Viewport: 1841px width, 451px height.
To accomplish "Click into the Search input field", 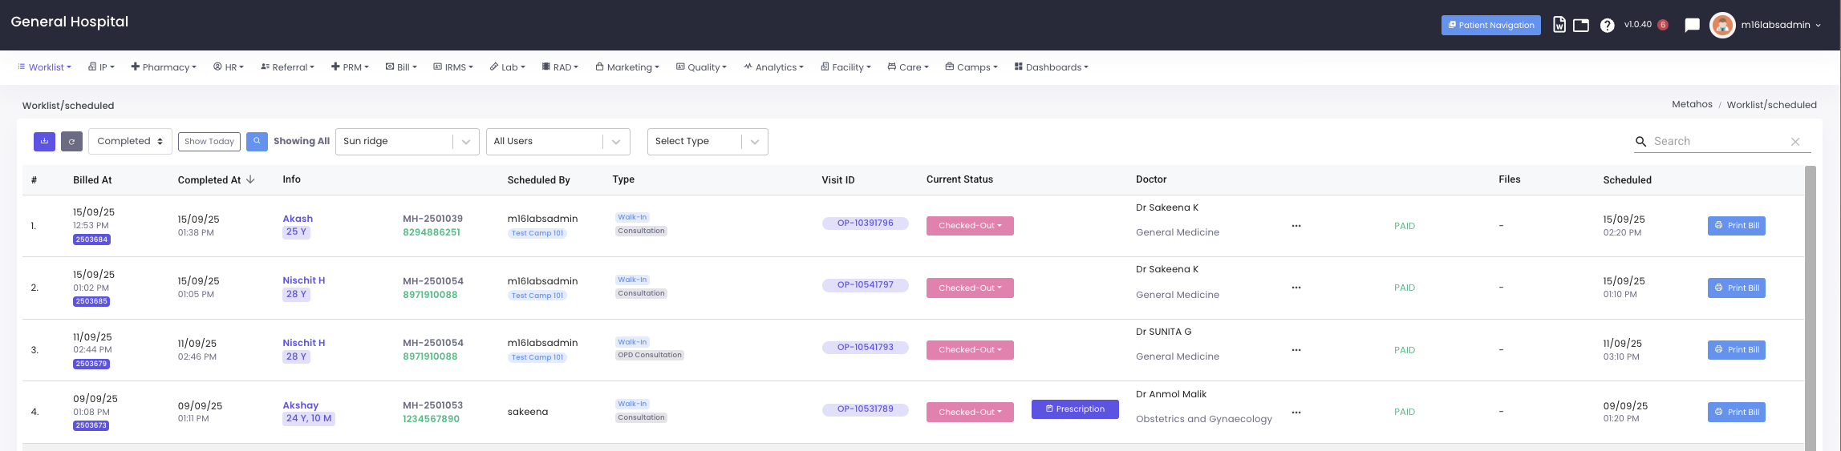I will pyautogui.click(x=1717, y=142).
